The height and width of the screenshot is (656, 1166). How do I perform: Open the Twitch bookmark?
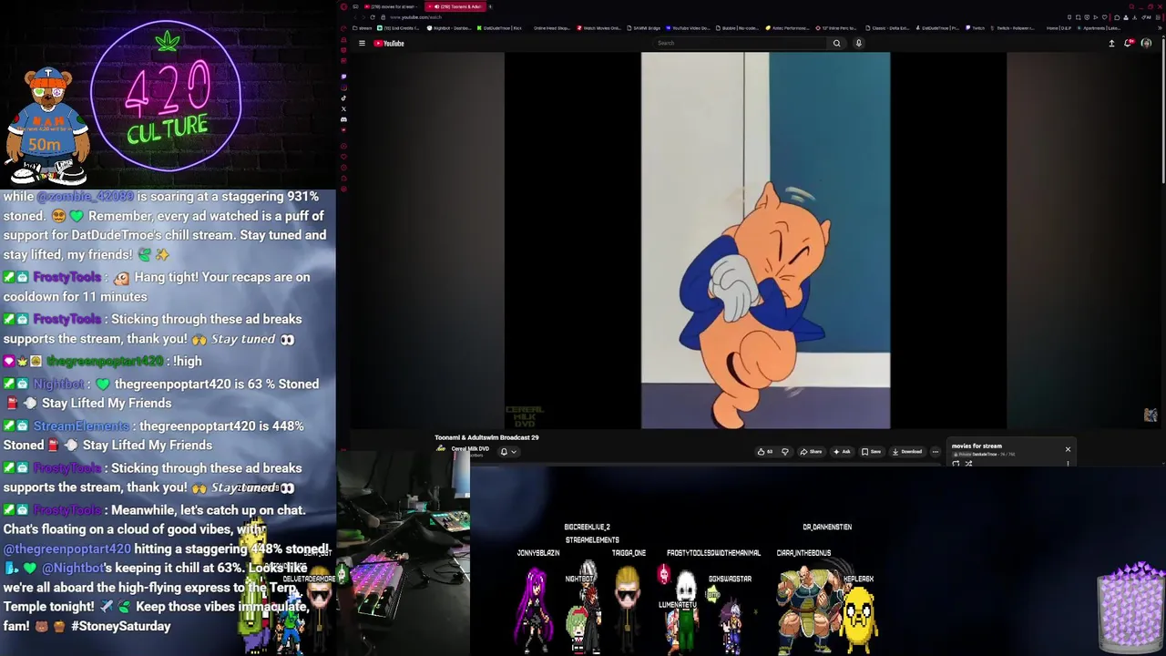tap(976, 28)
